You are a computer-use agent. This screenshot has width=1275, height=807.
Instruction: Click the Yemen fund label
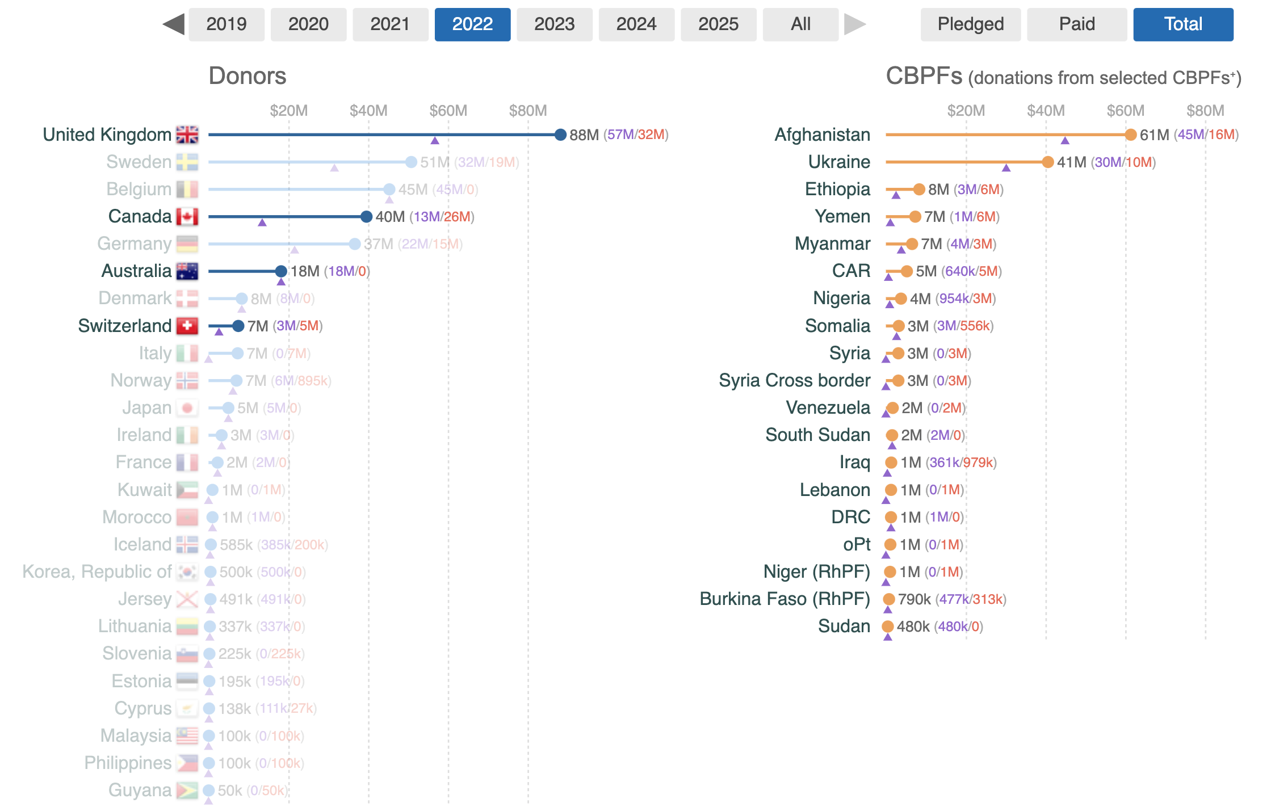click(842, 216)
